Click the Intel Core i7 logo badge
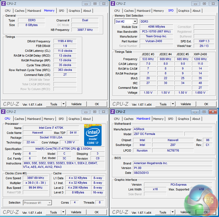The image size is (219, 217). [93, 135]
